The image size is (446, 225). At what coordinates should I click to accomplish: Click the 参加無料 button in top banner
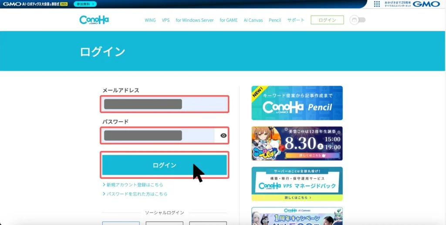[85, 4]
